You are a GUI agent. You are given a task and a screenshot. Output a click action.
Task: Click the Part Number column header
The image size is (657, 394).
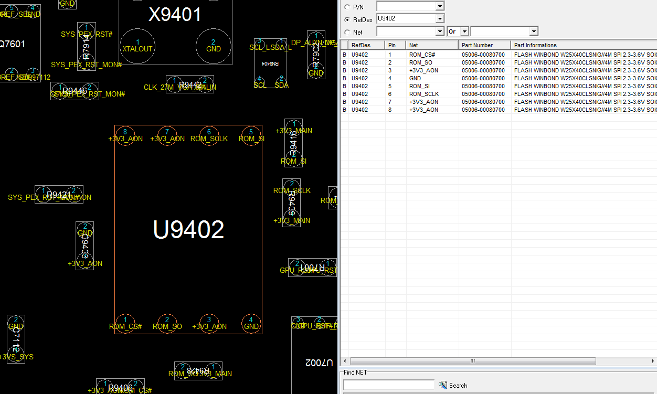coord(484,45)
